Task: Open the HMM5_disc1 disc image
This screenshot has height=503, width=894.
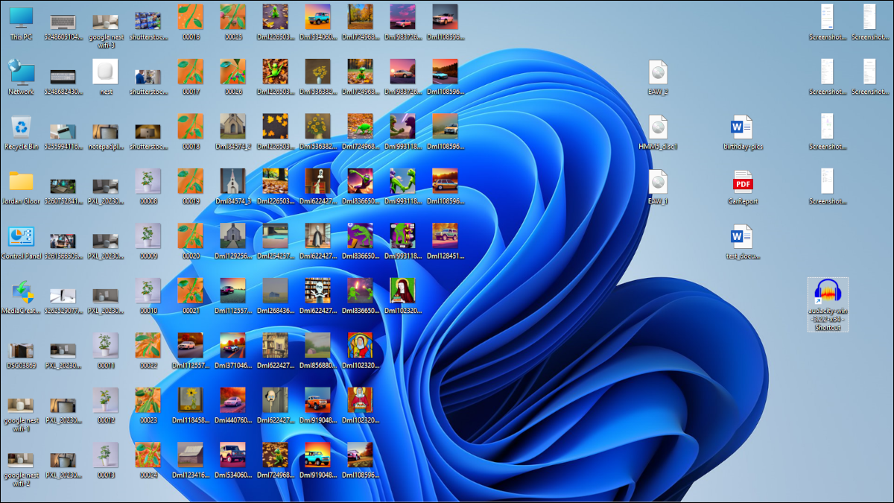Action: pos(659,127)
